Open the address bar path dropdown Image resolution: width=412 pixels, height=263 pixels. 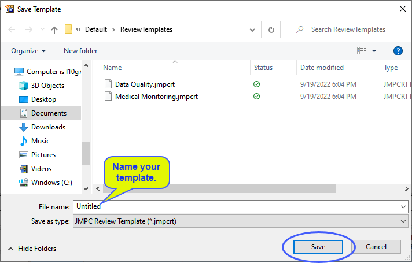click(x=252, y=29)
